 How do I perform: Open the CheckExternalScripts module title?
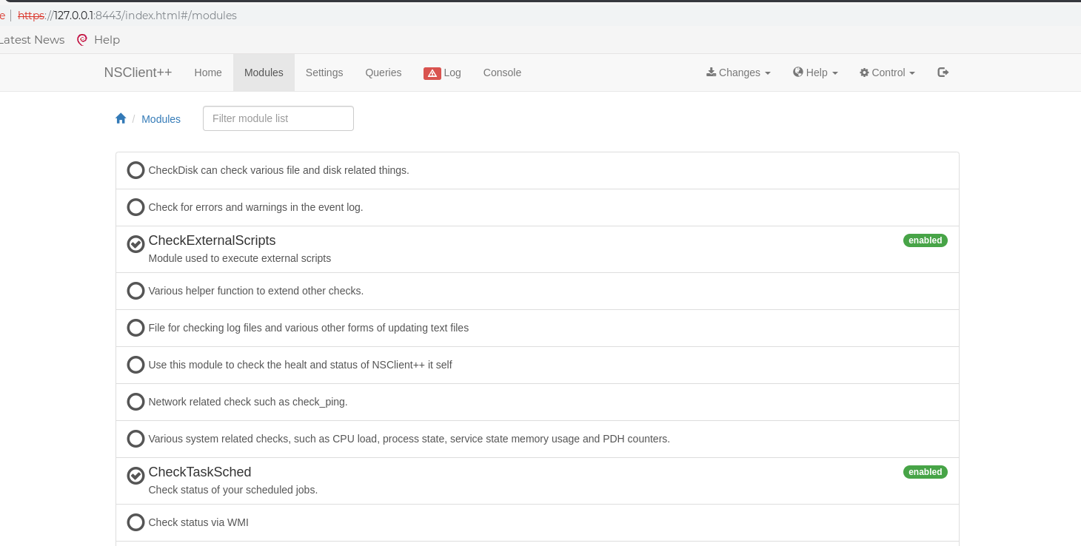212,240
